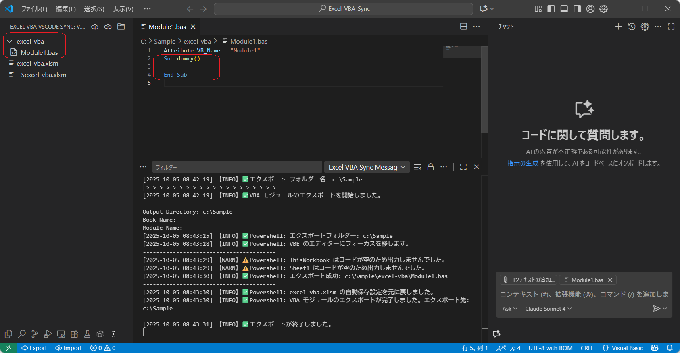Open output panel more actions ellipsis

click(x=444, y=167)
